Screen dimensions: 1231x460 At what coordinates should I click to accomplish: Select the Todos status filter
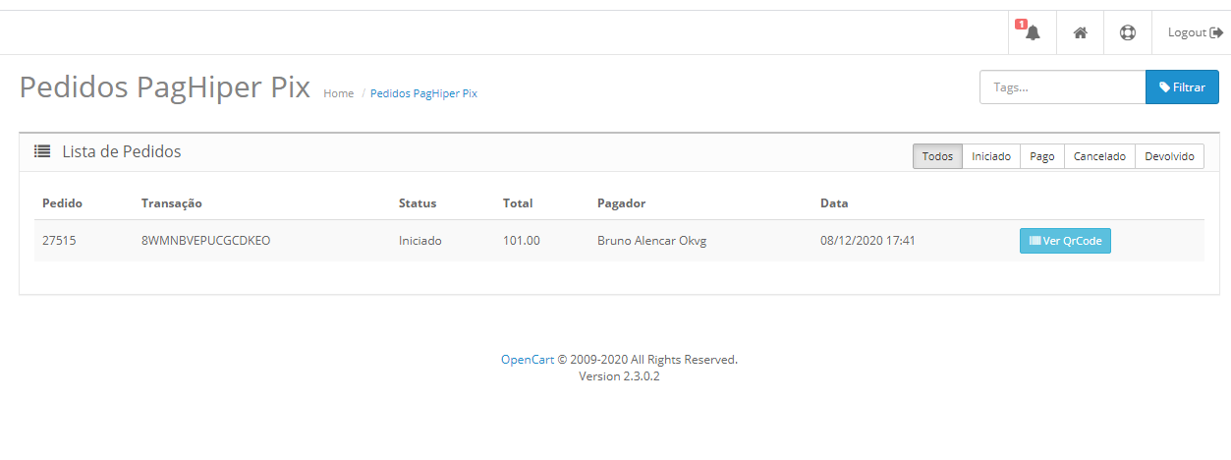coord(937,156)
